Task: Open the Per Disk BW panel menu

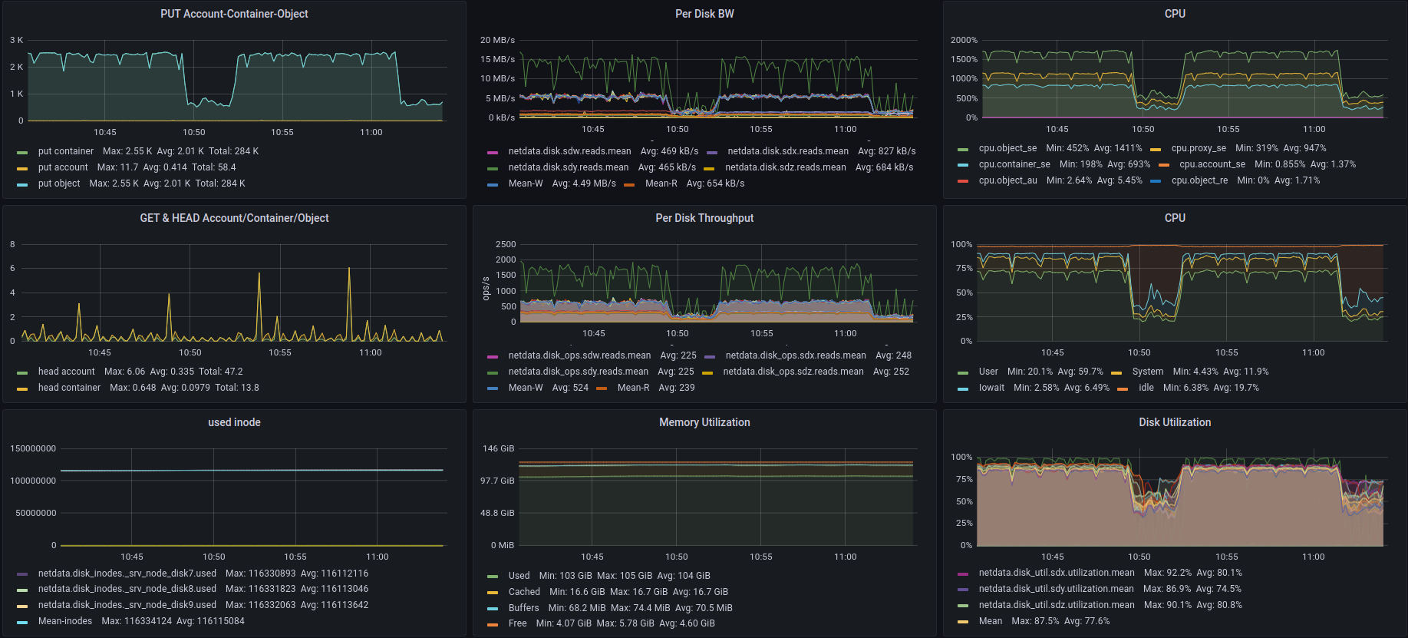Action: tap(704, 14)
